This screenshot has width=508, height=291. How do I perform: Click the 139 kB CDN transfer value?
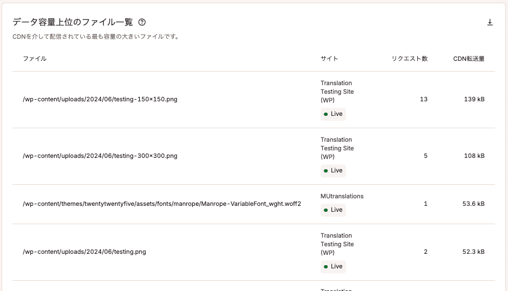474,99
